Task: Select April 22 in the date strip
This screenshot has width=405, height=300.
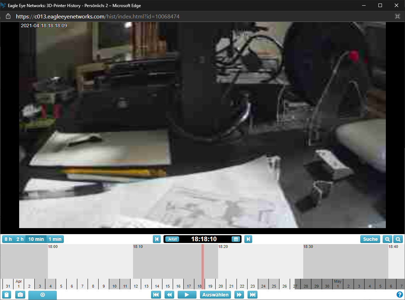Action: [242, 286]
